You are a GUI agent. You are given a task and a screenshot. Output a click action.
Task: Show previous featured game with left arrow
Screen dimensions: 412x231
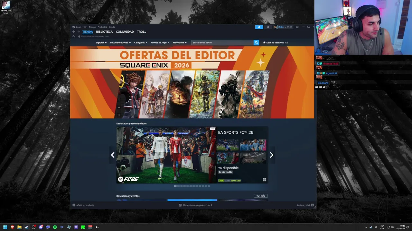tap(113, 155)
